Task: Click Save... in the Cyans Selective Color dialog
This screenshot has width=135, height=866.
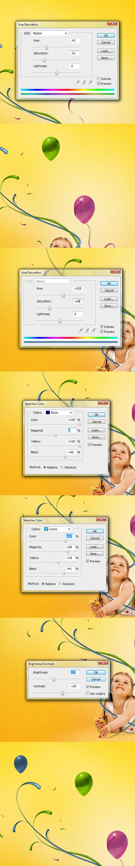Action: [x=95, y=554]
